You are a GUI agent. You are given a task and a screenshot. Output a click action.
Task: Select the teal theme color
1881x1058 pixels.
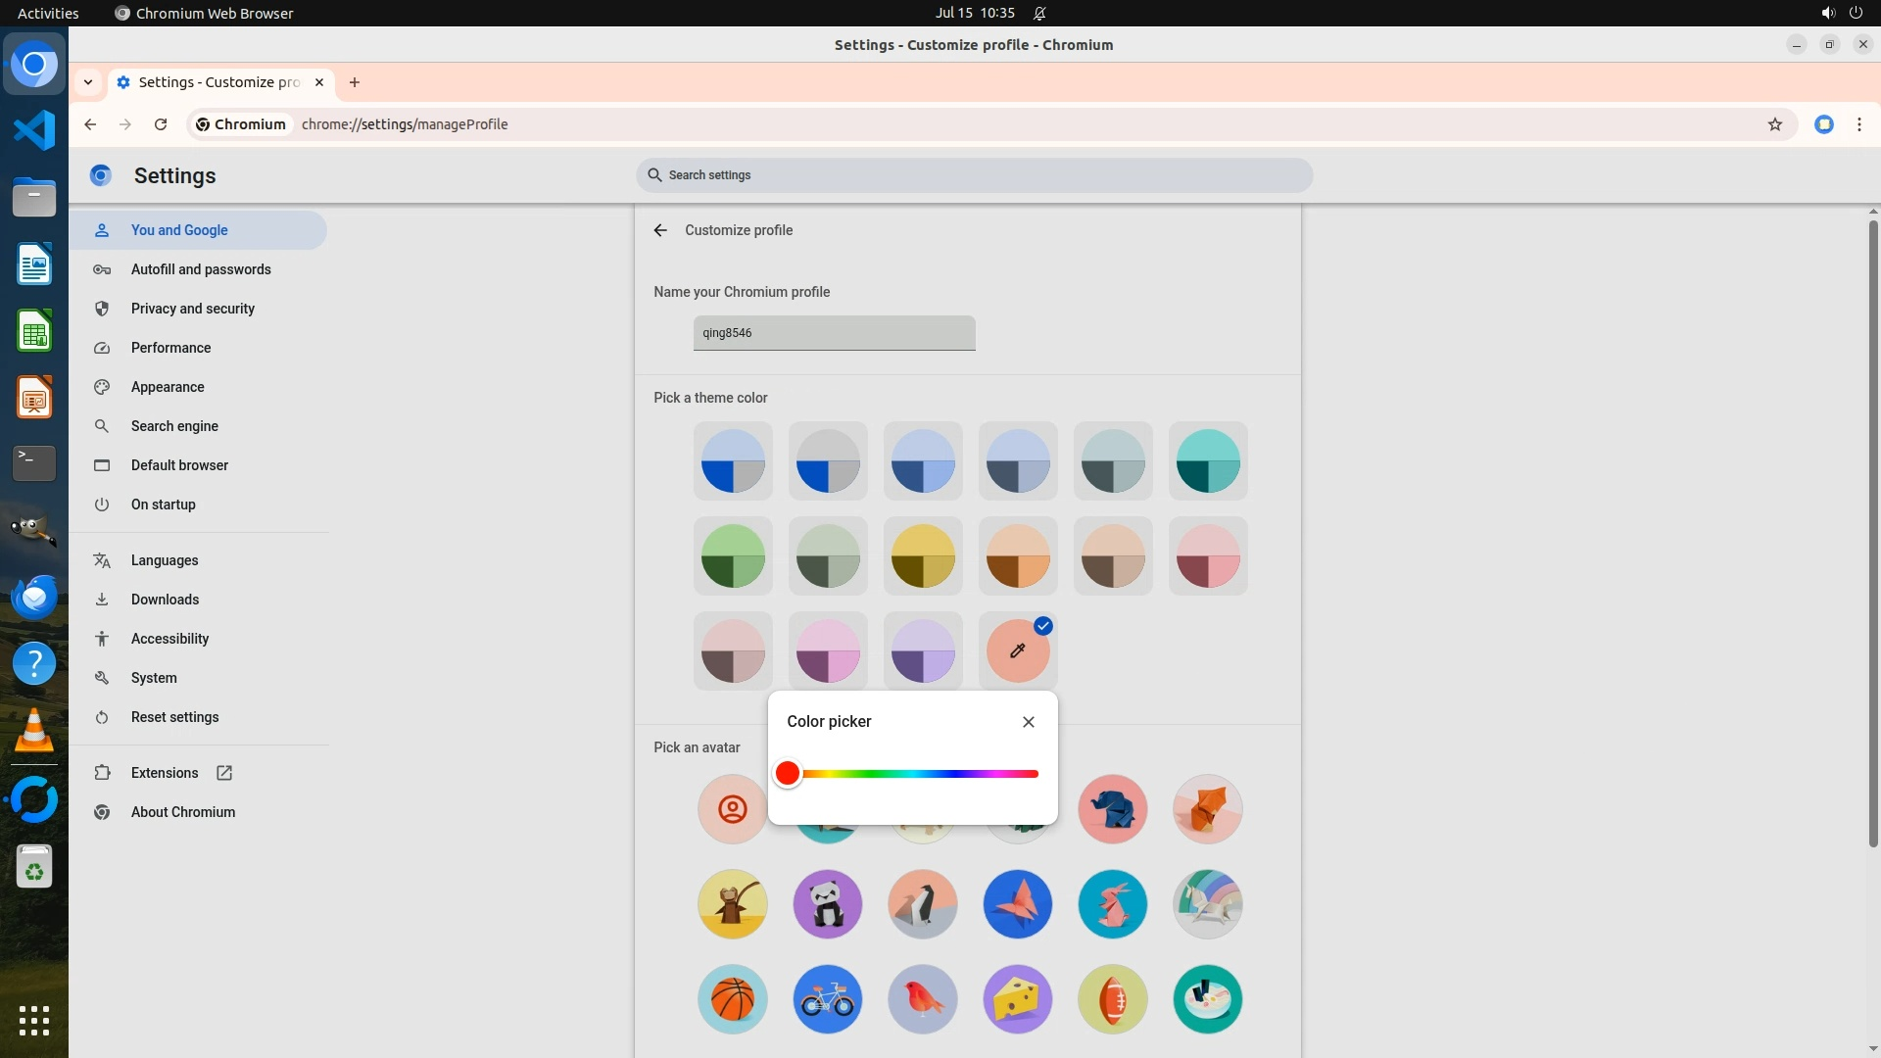1207,461
